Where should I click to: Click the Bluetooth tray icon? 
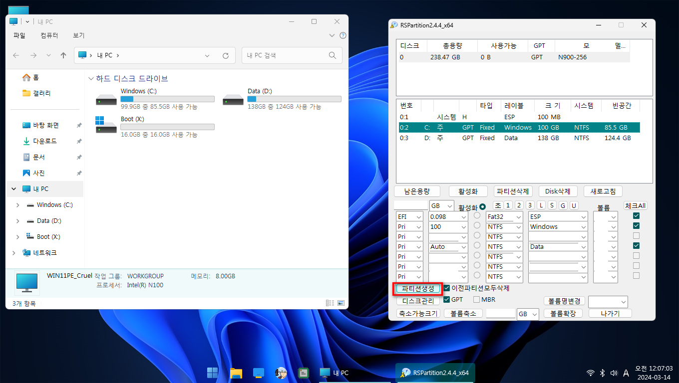tap(602, 373)
